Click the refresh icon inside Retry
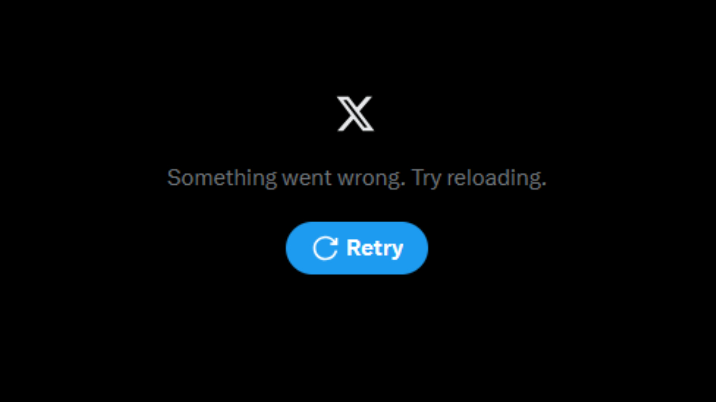This screenshot has height=402, width=716. pos(325,248)
